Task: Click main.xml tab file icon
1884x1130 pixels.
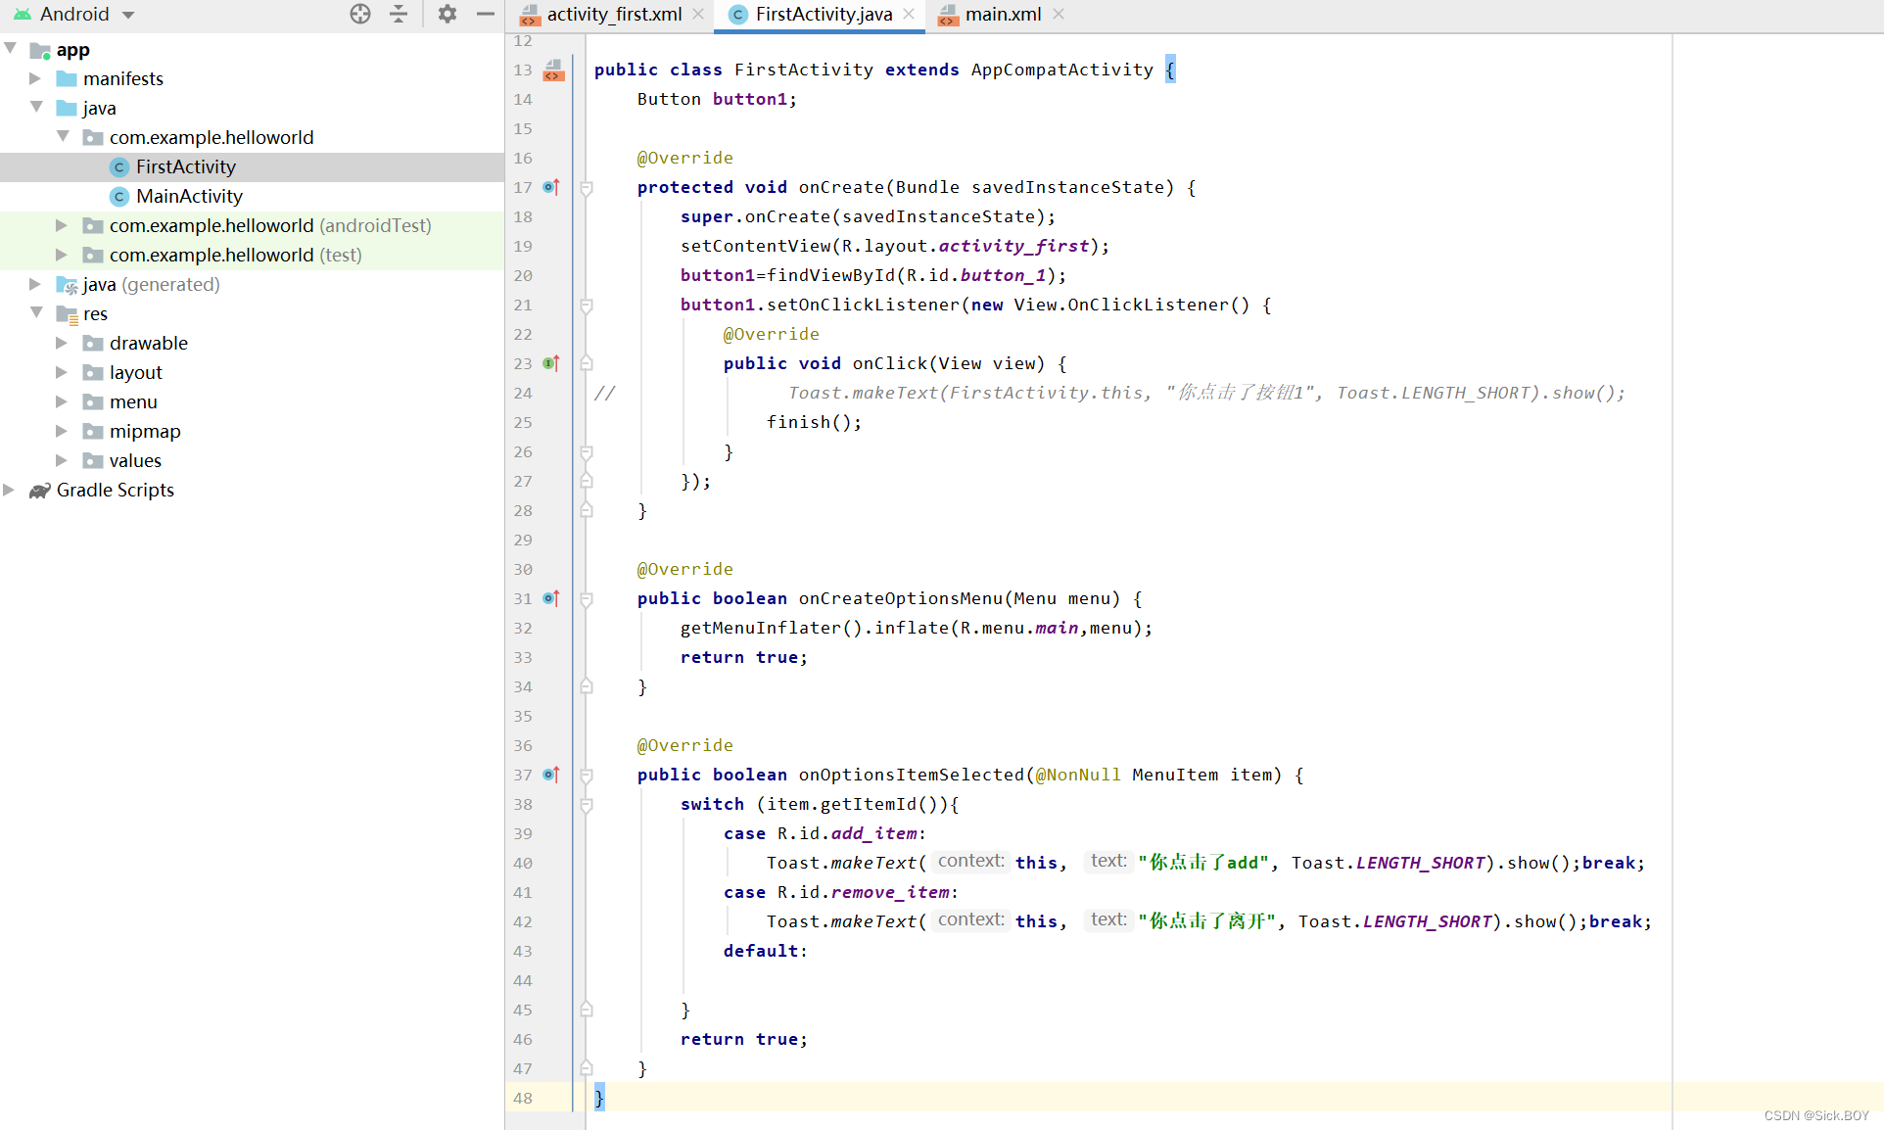Action: pyautogui.click(x=948, y=14)
